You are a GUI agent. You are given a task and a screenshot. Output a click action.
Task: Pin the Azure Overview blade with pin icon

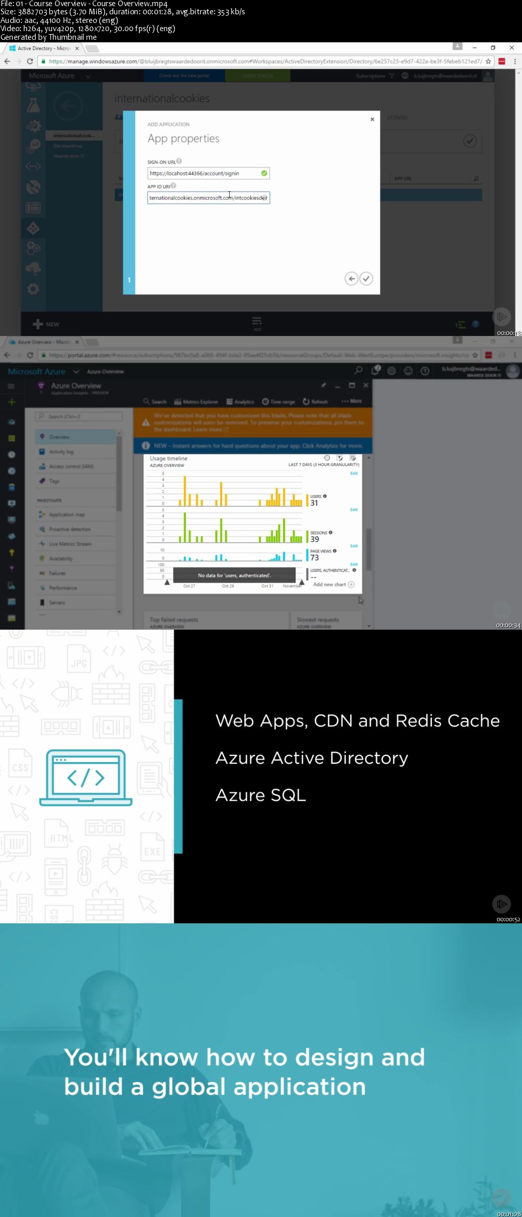[323, 385]
